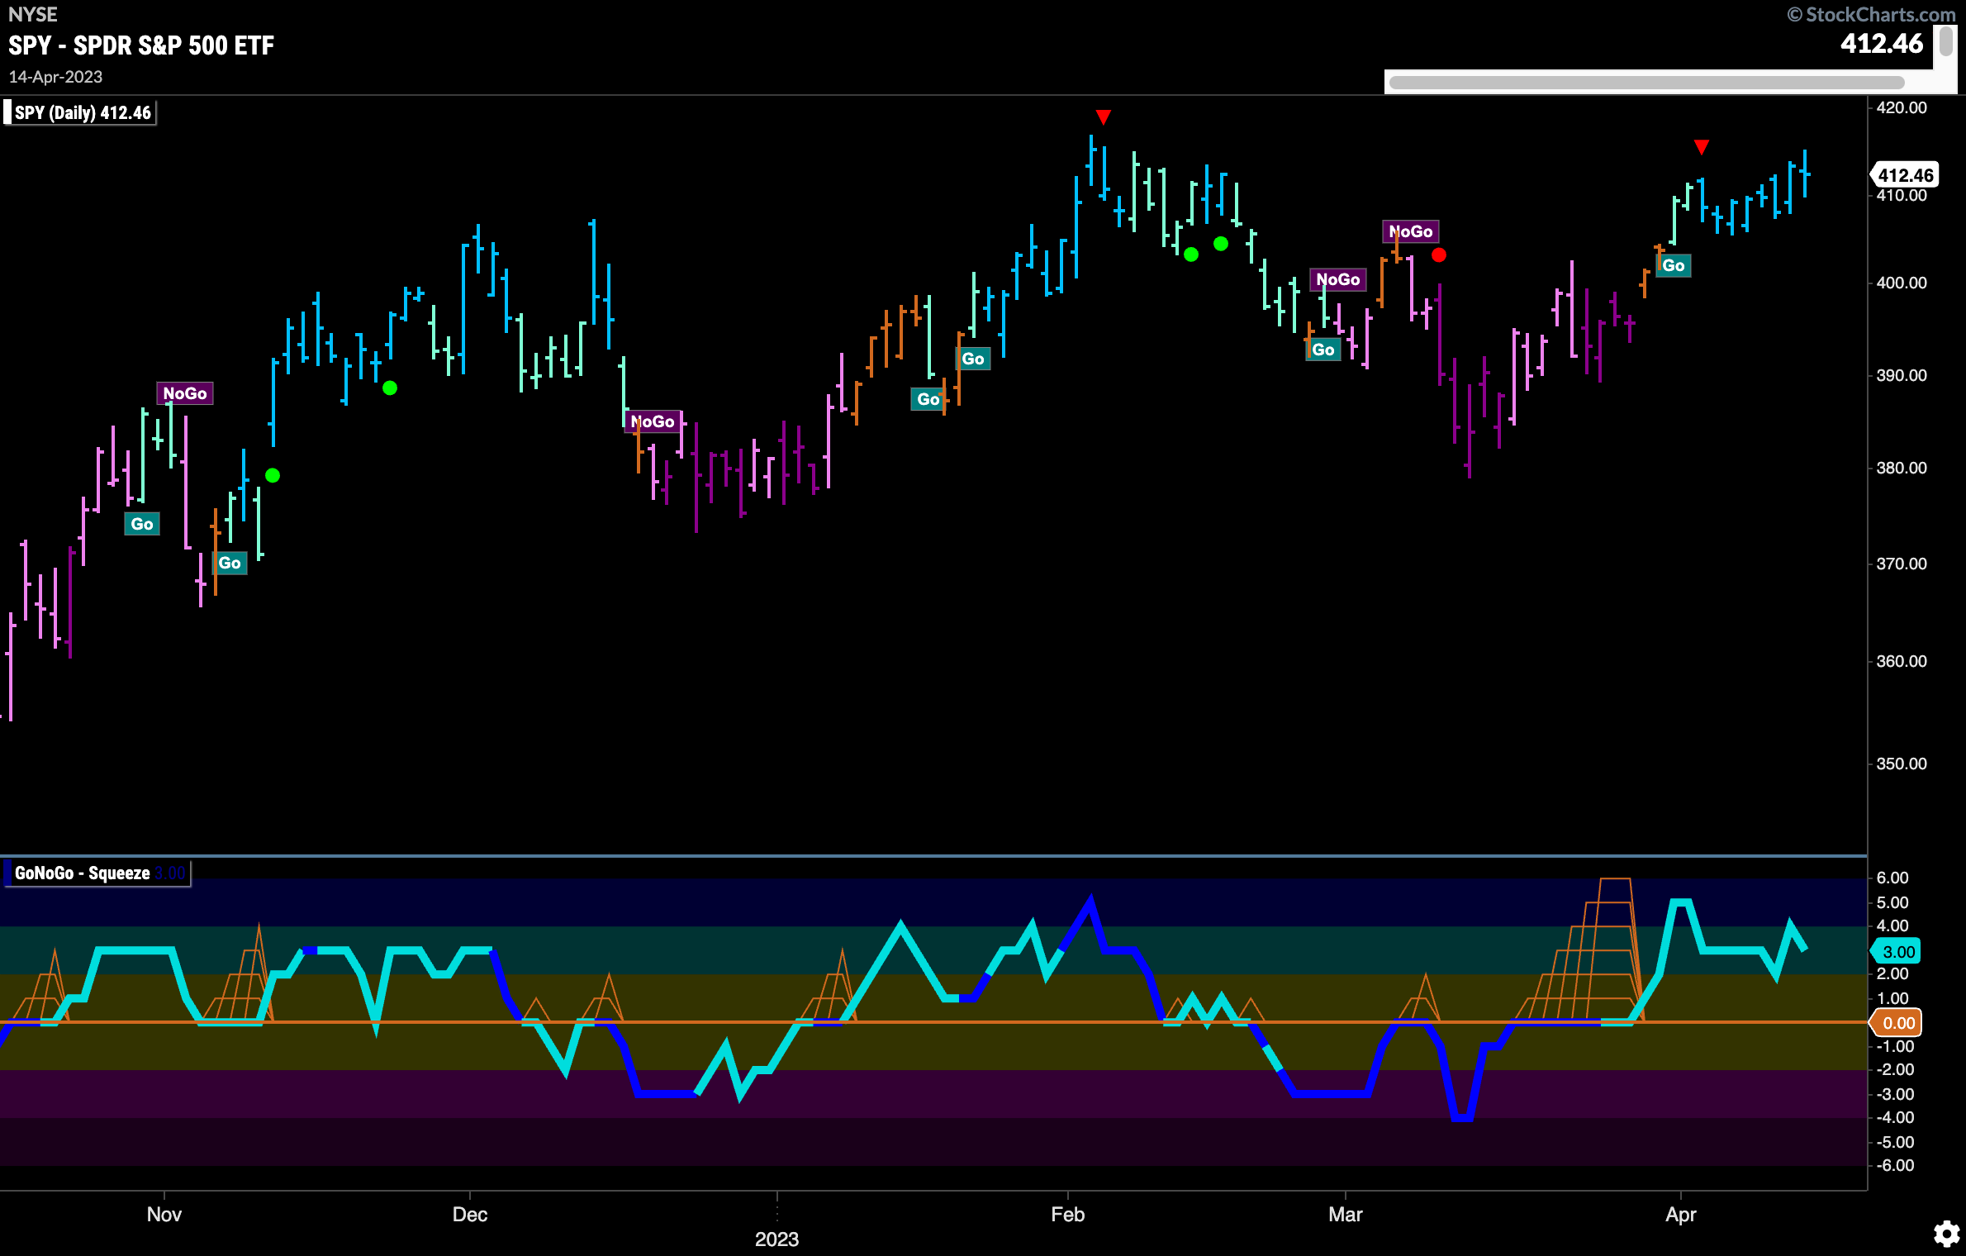Click the NoGo label in early March
Image resolution: width=1966 pixels, height=1256 pixels.
[x=1410, y=231]
